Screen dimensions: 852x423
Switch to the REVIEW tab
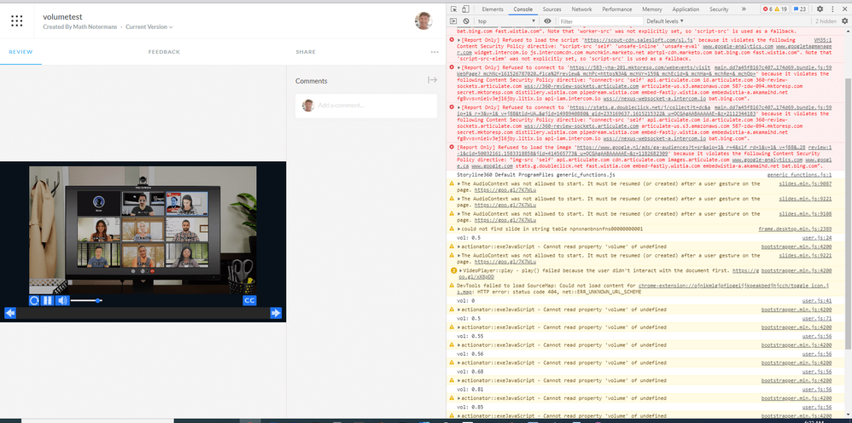point(20,52)
